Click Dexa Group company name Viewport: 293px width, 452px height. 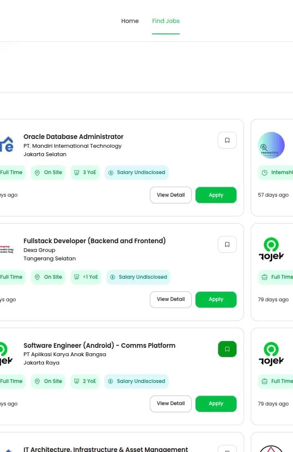tap(39, 250)
